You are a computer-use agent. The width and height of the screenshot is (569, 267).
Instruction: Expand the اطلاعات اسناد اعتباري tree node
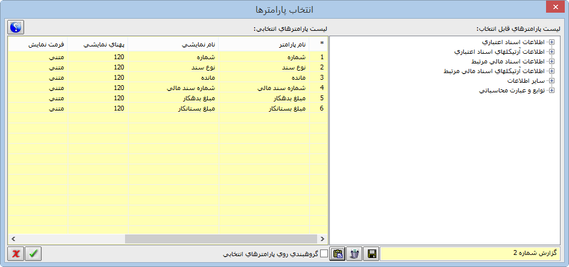click(x=552, y=42)
